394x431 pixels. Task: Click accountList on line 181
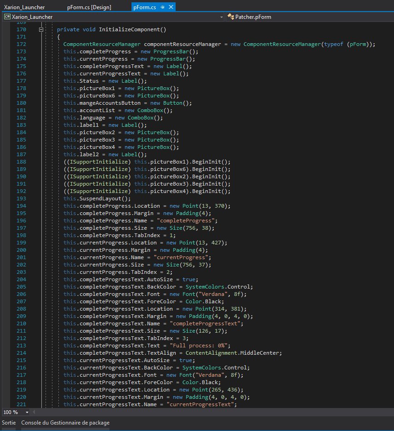pos(97,110)
